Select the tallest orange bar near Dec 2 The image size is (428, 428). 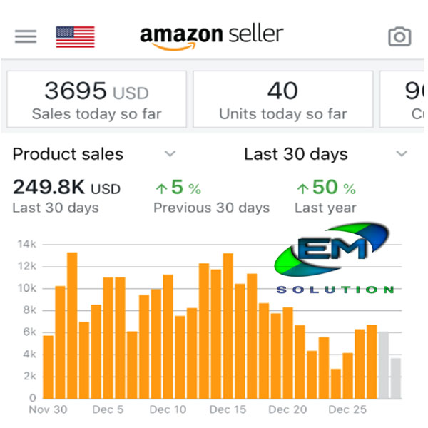click(72, 325)
